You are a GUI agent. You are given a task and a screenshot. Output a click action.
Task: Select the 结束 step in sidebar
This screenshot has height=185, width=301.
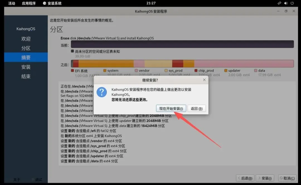tap(26, 76)
